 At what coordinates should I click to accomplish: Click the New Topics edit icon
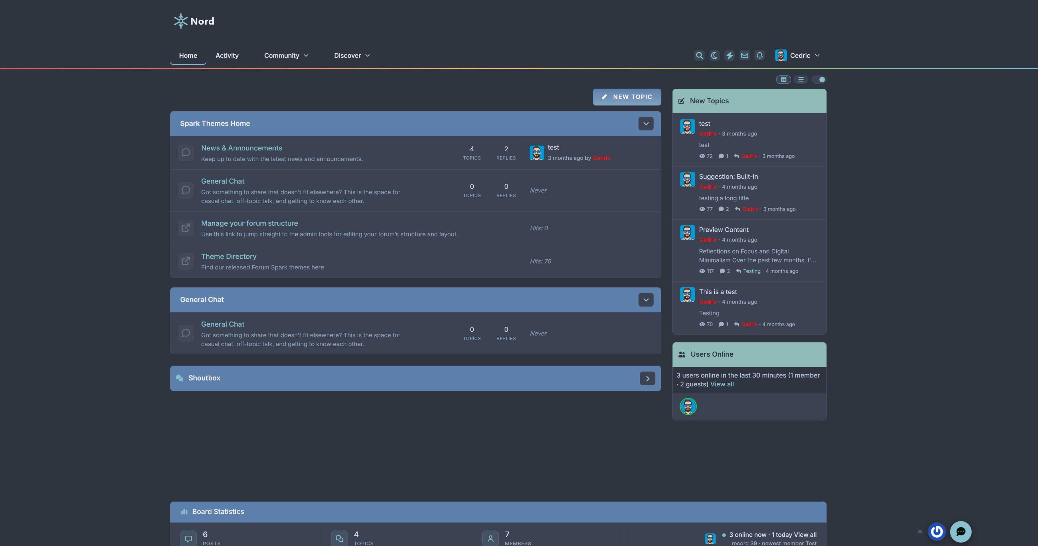681,101
